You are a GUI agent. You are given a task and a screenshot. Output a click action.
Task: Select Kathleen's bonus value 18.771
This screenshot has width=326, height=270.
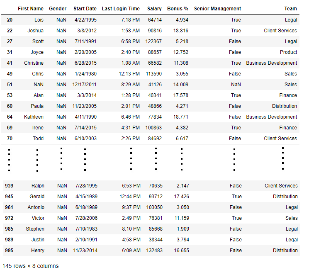pos(180,117)
